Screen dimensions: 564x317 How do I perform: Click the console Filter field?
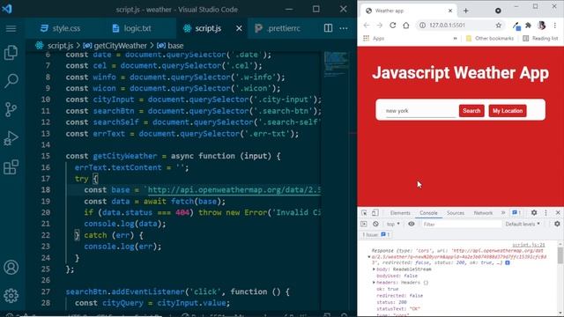pos(461,225)
